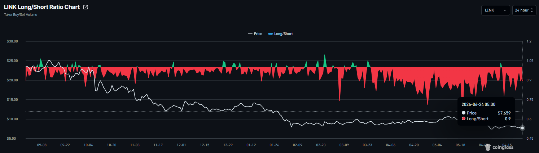Screen dimensions: 539x153
Task: Click the Taker Buy/Sell Volume subtitle
Action: point(21,15)
